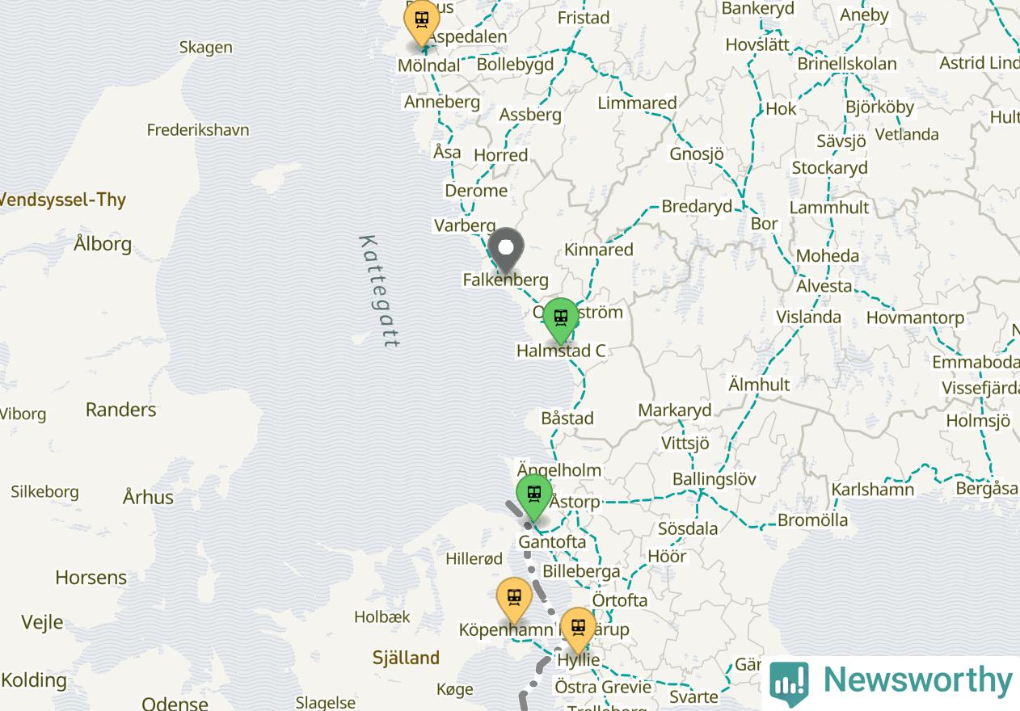The width and height of the screenshot is (1020, 711).
Task: Click the Falkenberg town label
Action: tap(506, 280)
